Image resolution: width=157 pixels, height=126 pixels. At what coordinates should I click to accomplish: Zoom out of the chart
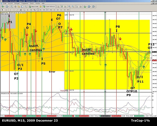(x=73, y=7)
